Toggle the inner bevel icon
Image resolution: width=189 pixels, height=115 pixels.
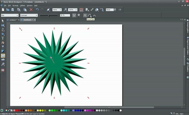[79, 15]
